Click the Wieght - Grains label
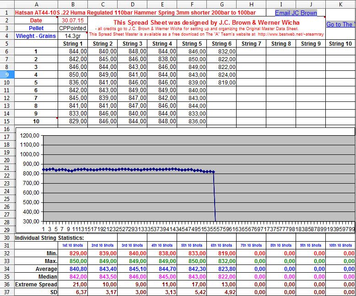 coord(36,36)
